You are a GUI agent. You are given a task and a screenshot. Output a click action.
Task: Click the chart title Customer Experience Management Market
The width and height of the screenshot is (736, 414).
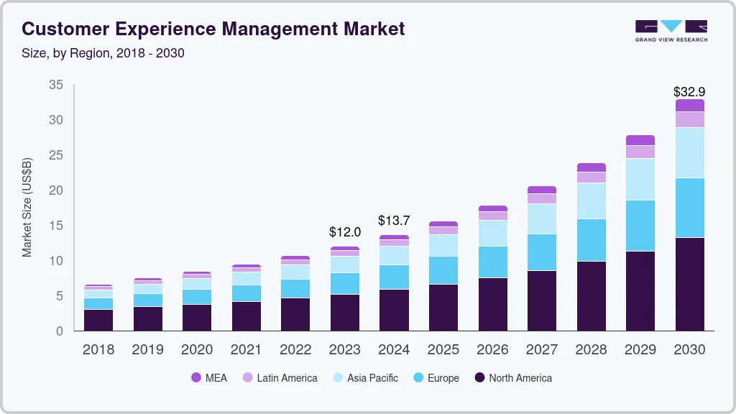(x=213, y=29)
